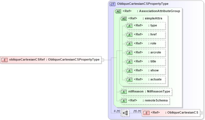Click the A icon beside show attribute
The image size is (205, 120).
point(129,71)
